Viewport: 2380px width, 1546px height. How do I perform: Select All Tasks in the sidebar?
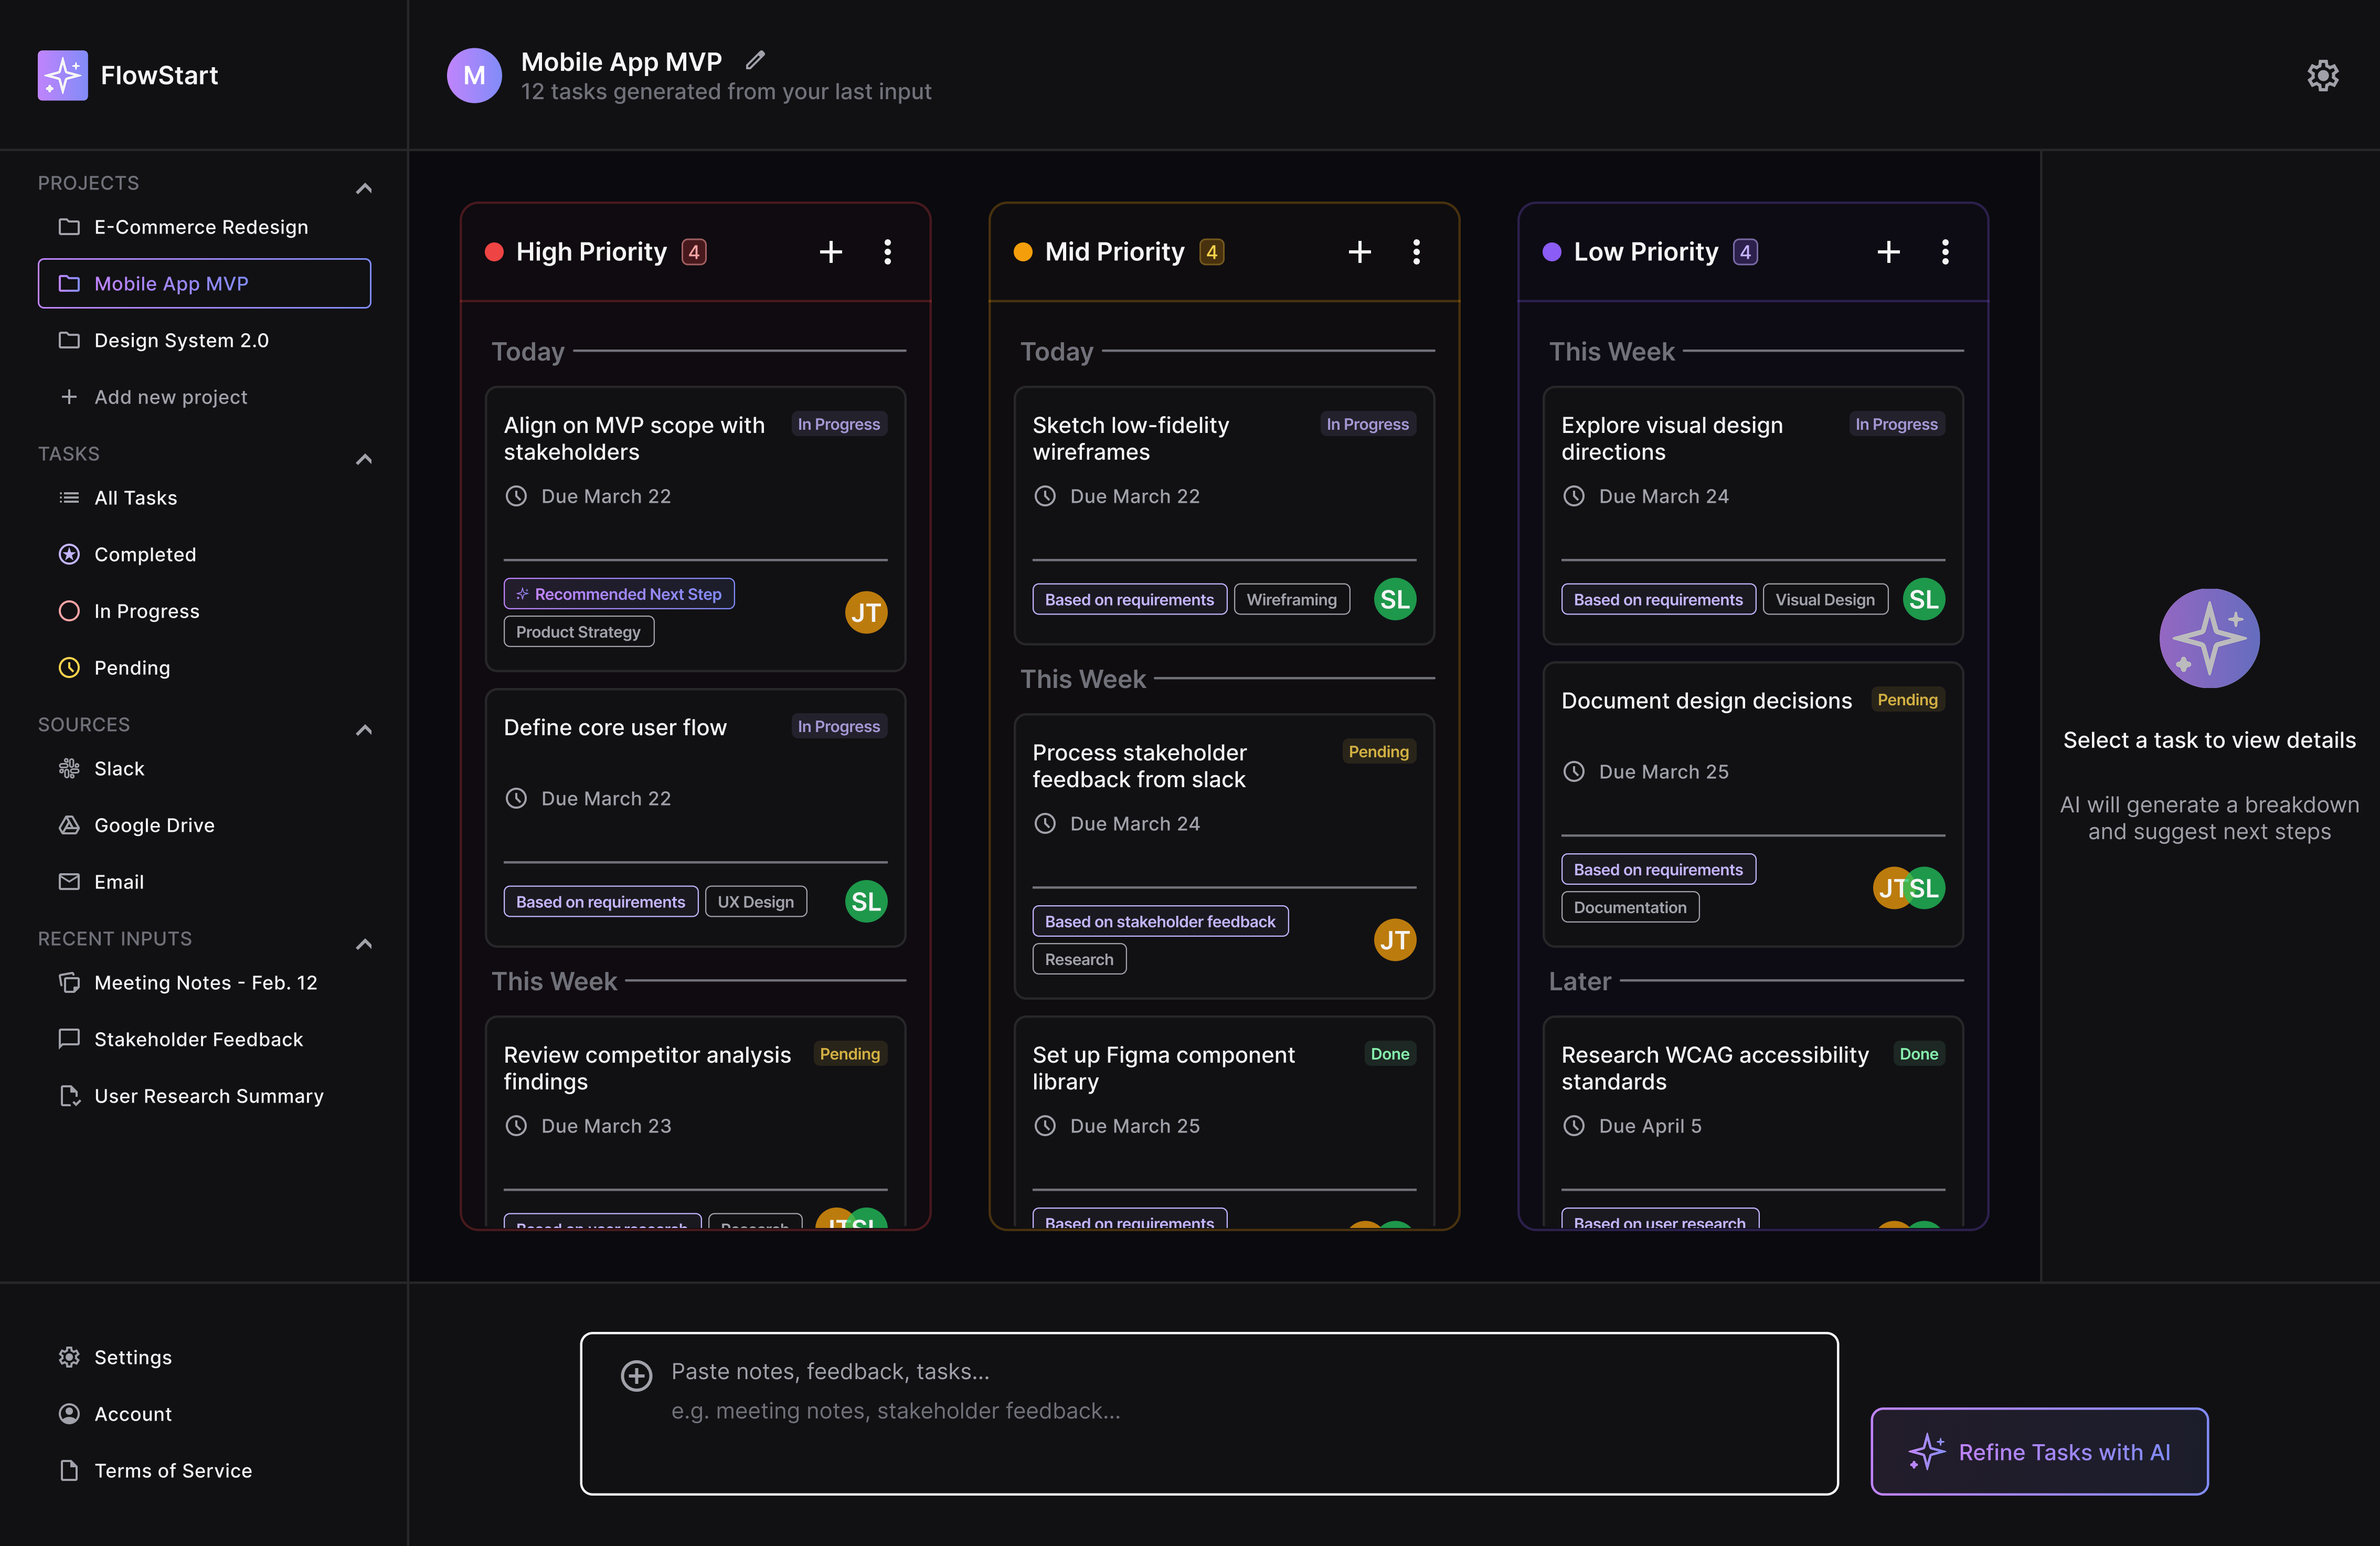(135, 498)
